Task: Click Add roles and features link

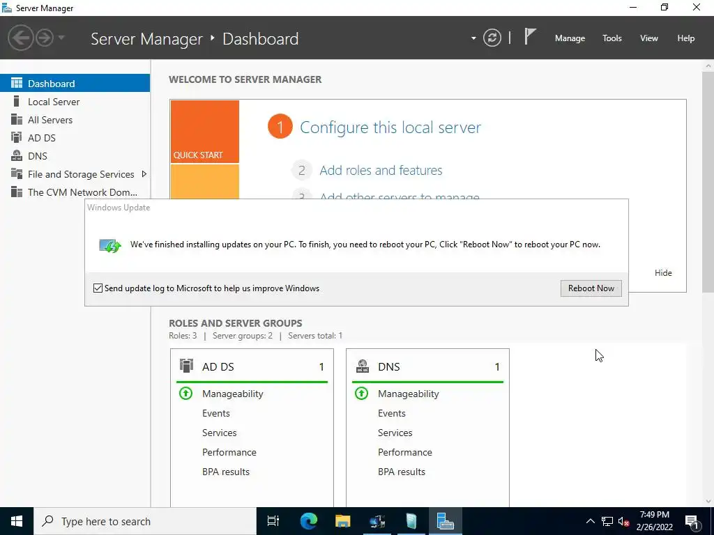Action: click(x=381, y=170)
